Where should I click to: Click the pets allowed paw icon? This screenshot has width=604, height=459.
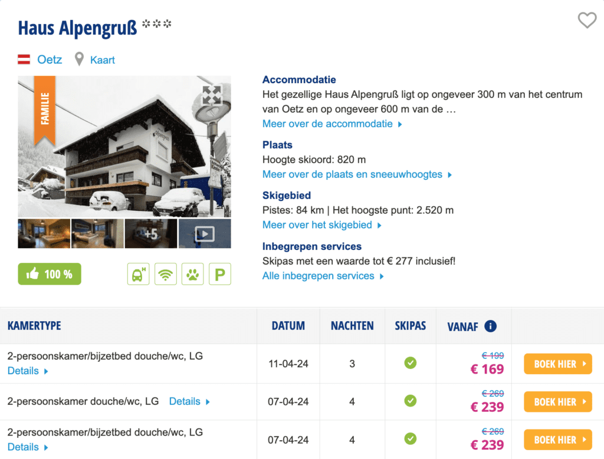(193, 274)
